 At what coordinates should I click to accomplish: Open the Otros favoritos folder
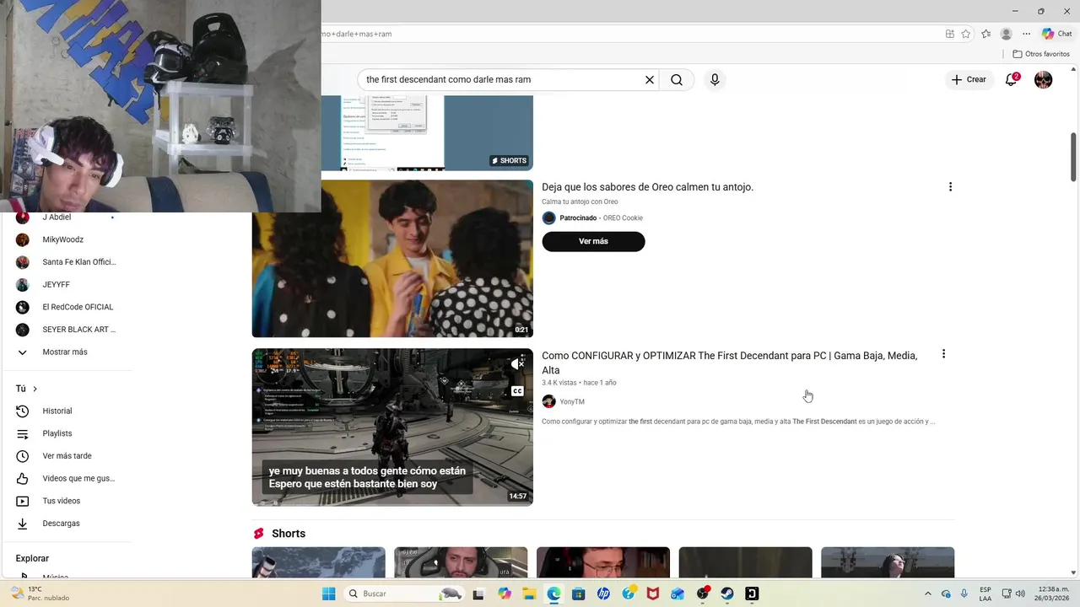click(x=1041, y=54)
